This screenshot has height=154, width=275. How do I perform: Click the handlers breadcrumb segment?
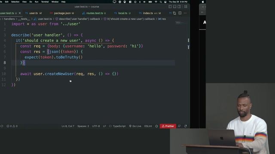pyautogui.click(x=9, y=19)
